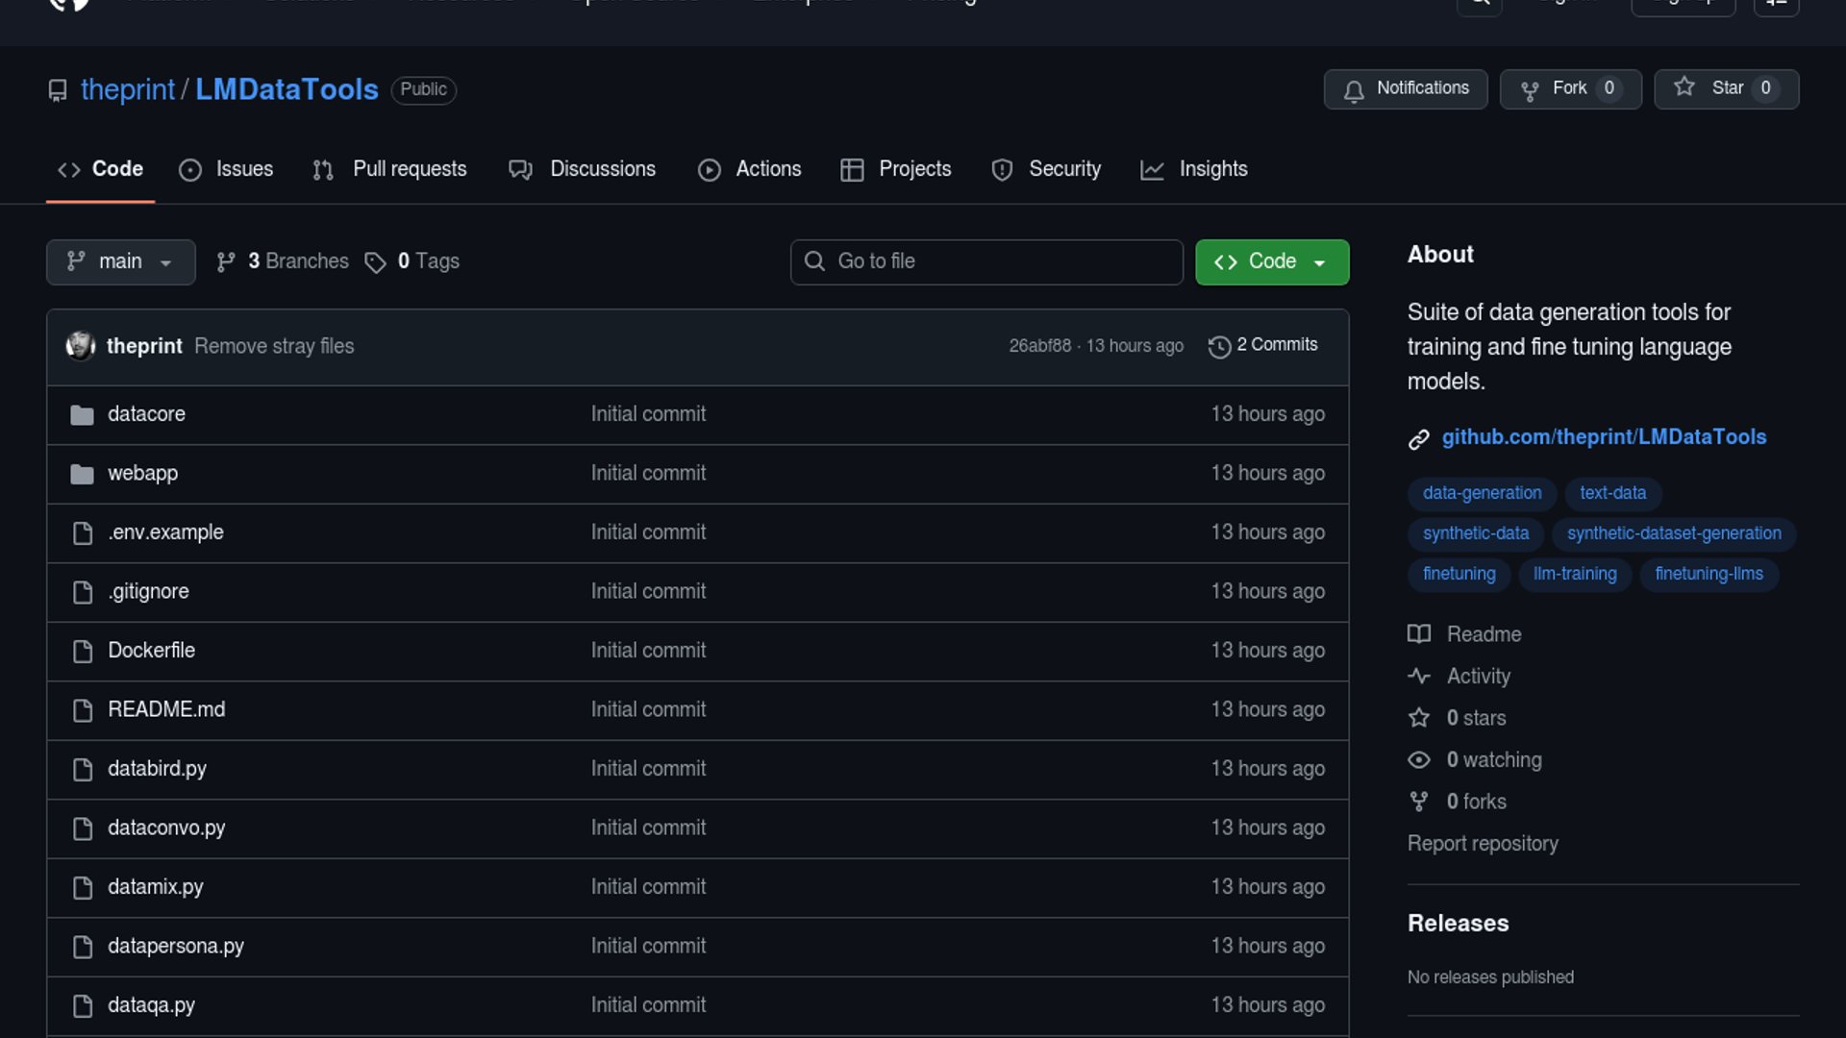
Task: View 0 watching watchers link
Action: click(1493, 760)
